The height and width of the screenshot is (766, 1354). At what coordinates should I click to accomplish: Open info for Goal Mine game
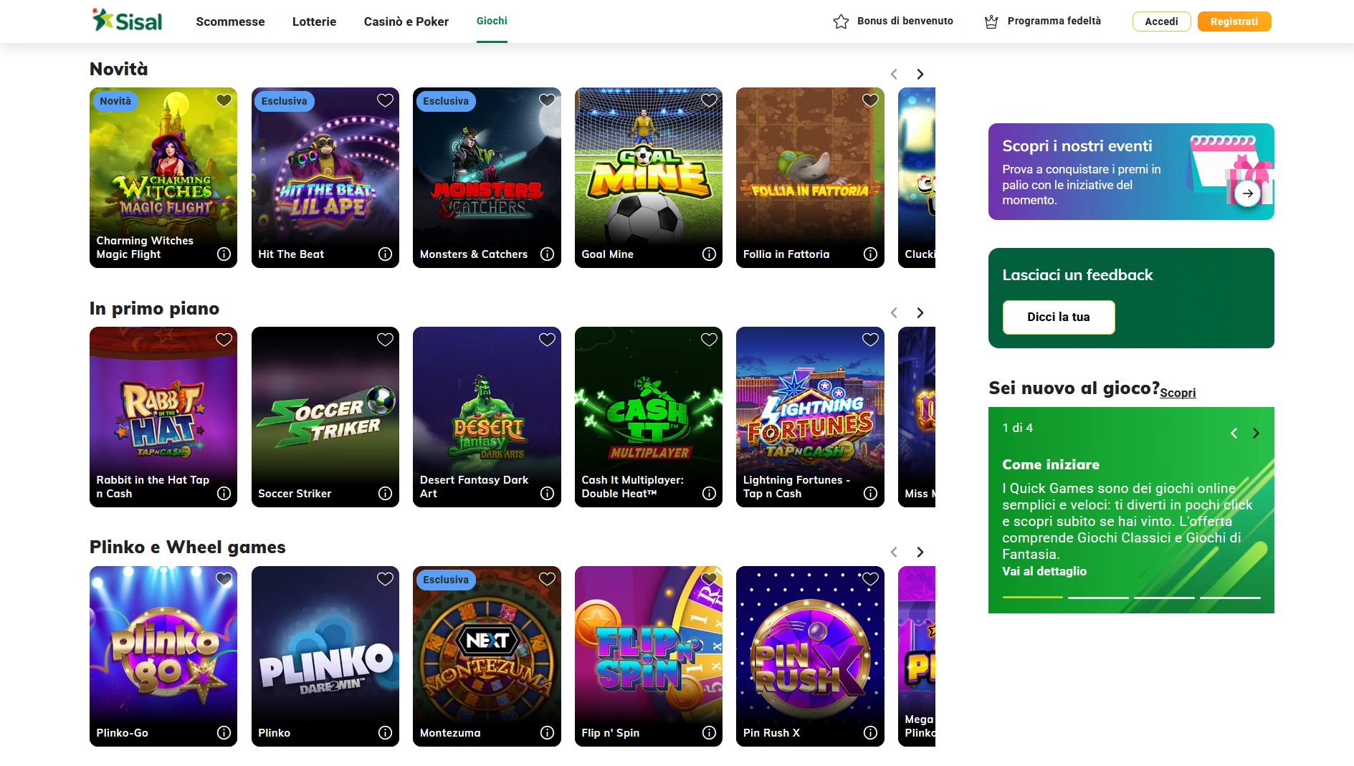click(708, 254)
